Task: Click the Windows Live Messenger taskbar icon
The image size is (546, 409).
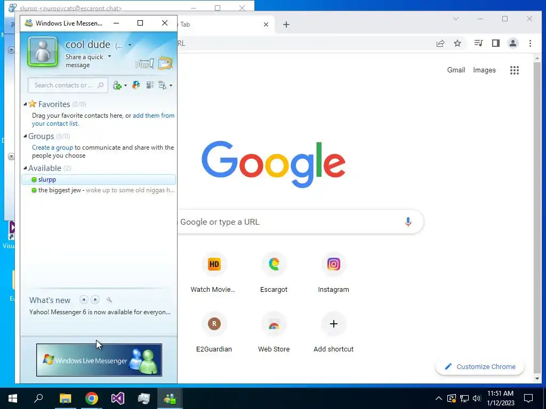Action: click(170, 398)
